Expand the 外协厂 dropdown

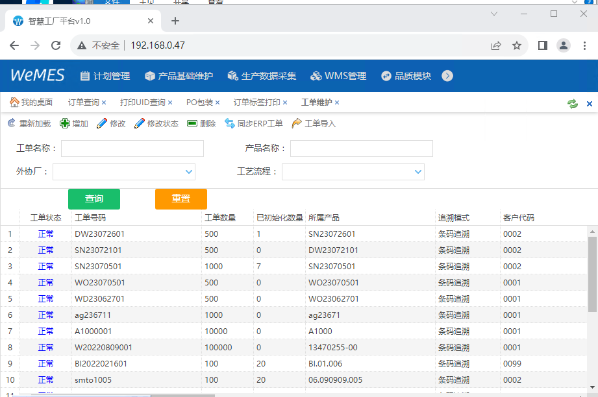coord(189,172)
